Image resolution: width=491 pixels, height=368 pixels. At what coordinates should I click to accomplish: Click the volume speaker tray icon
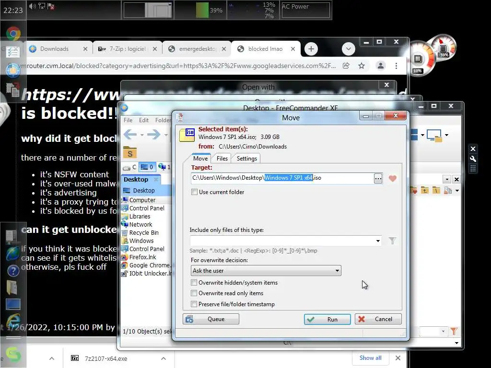click(32, 6)
